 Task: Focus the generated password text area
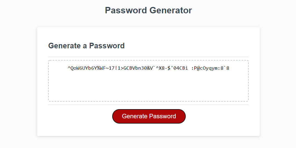(148, 81)
